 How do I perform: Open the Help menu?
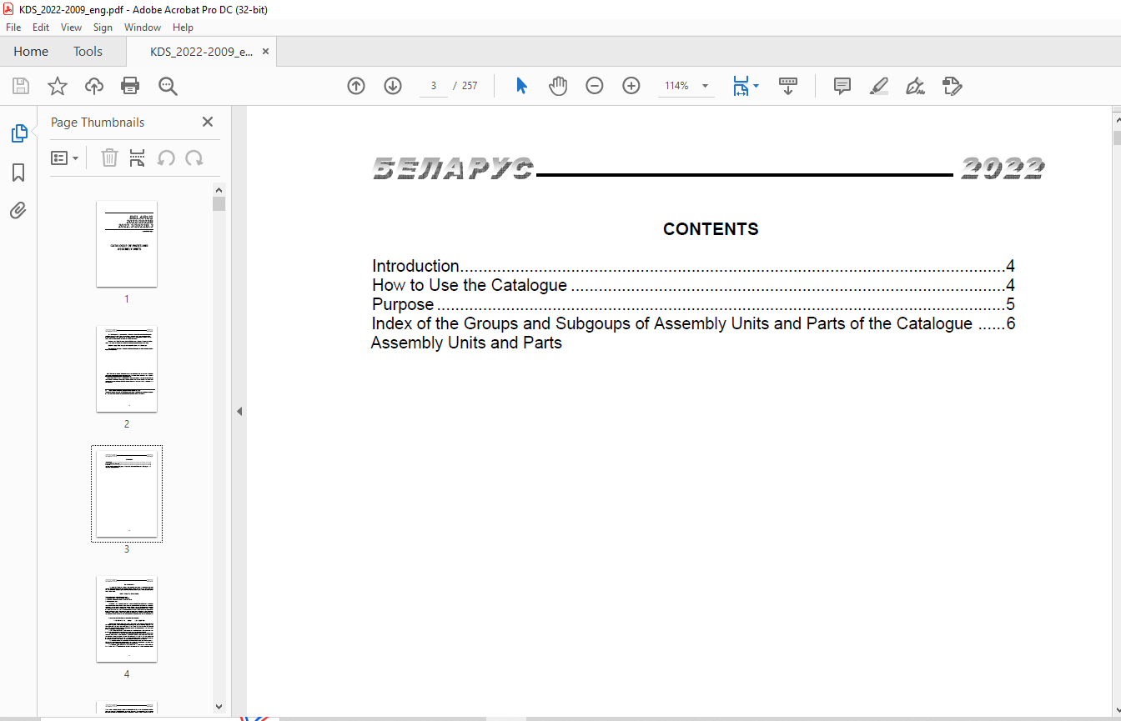[x=183, y=28]
